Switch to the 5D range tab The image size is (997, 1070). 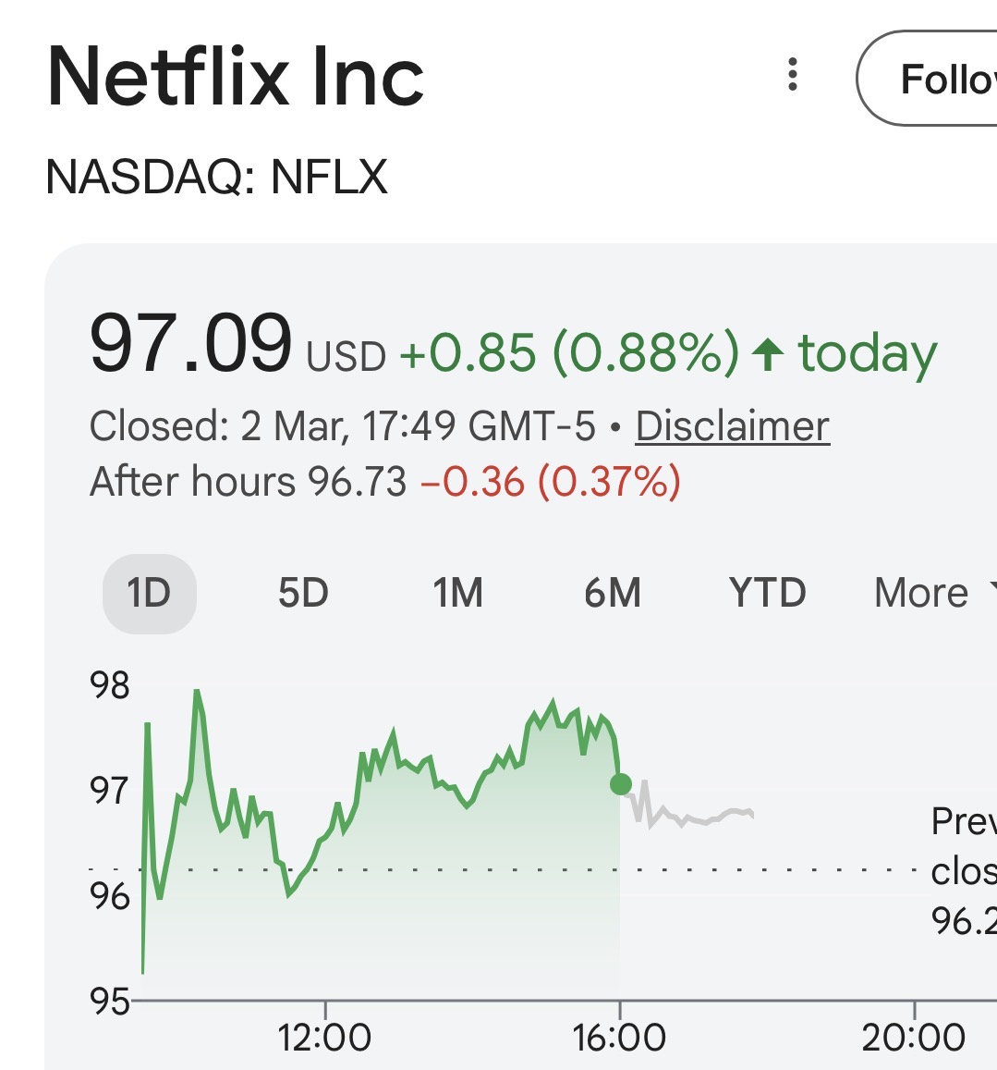point(303,593)
